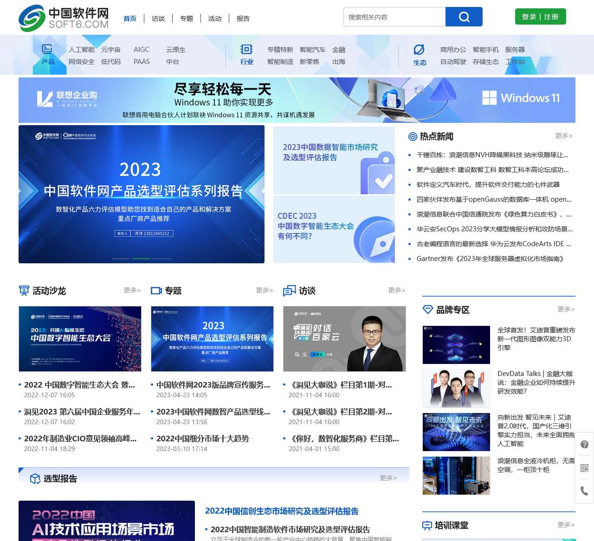Go to the 首页 nav item
594x541 pixels.
(x=130, y=19)
